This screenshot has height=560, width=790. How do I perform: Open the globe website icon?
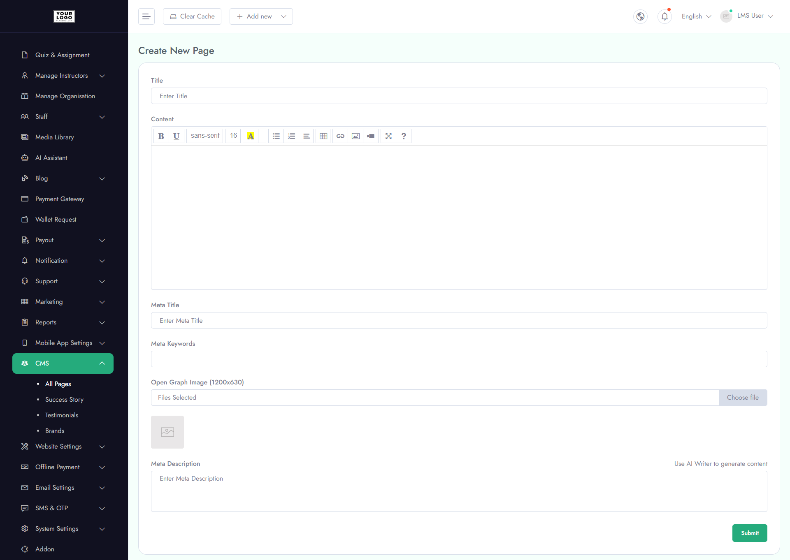pyautogui.click(x=640, y=16)
